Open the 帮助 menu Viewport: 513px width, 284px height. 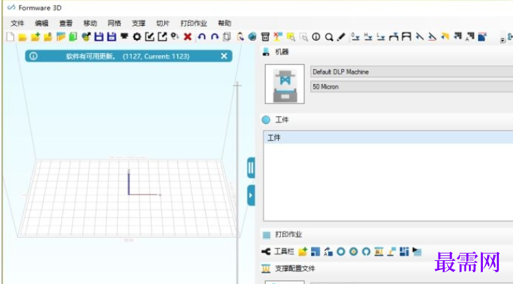(x=224, y=23)
